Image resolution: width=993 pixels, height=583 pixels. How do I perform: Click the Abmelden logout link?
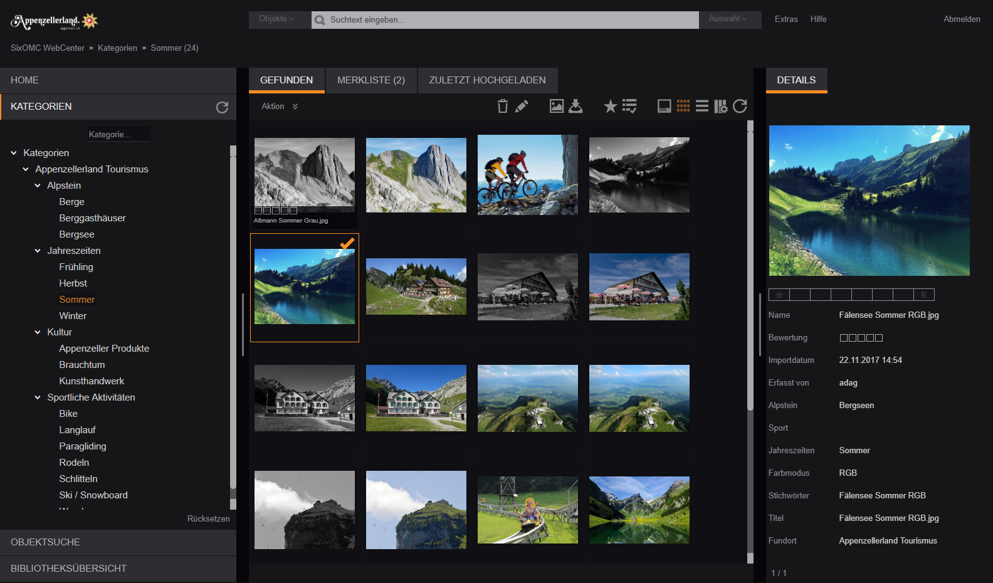(x=962, y=19)
